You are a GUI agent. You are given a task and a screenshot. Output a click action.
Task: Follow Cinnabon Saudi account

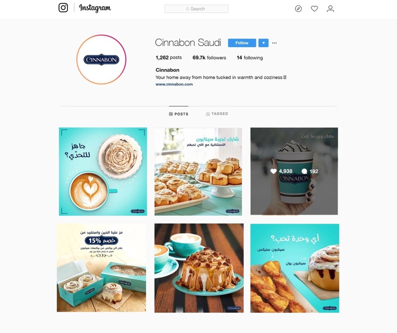[x=242, y=43]
